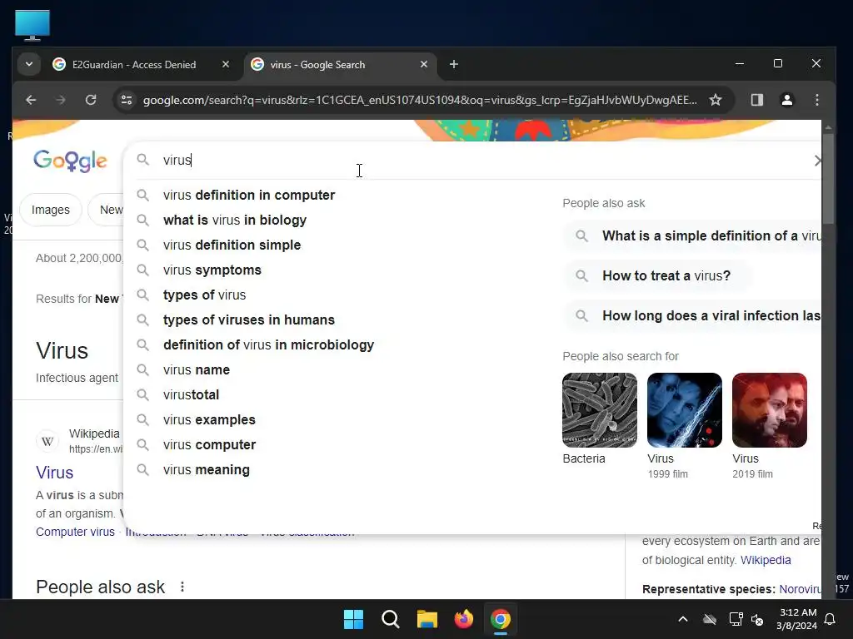Open the Wikipedia Virus result link
The width and height of the screenshot is (853, 639).
pyautogui.click(x=54, y=473)
